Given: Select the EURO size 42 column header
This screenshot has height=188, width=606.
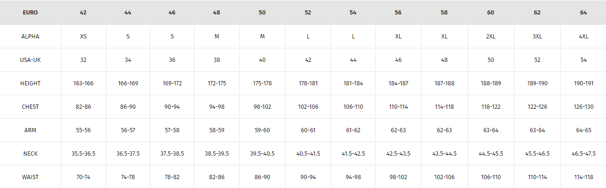Looking at the screenshot, I should (83, 13).
